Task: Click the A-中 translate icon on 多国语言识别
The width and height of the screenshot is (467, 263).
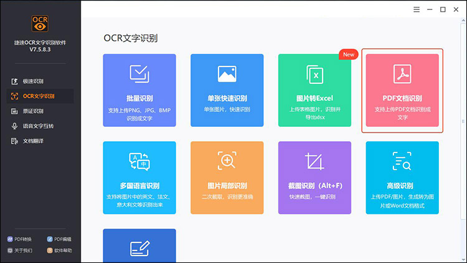Action: tap(139, 162)
